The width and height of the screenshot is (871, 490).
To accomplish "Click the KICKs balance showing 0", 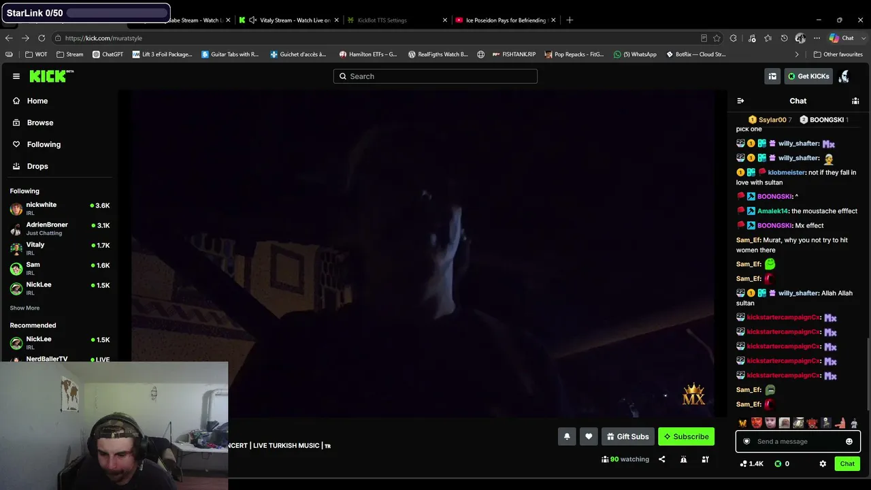I will click(782, 463).
